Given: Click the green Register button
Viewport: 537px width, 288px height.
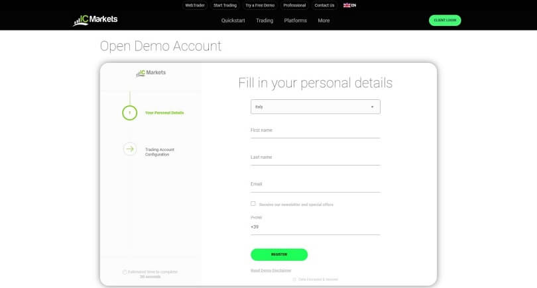Looking at the screenshot, I should point(279,254).
